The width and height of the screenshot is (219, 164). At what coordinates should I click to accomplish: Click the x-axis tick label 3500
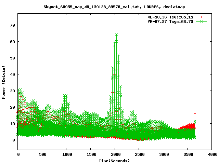188,154
